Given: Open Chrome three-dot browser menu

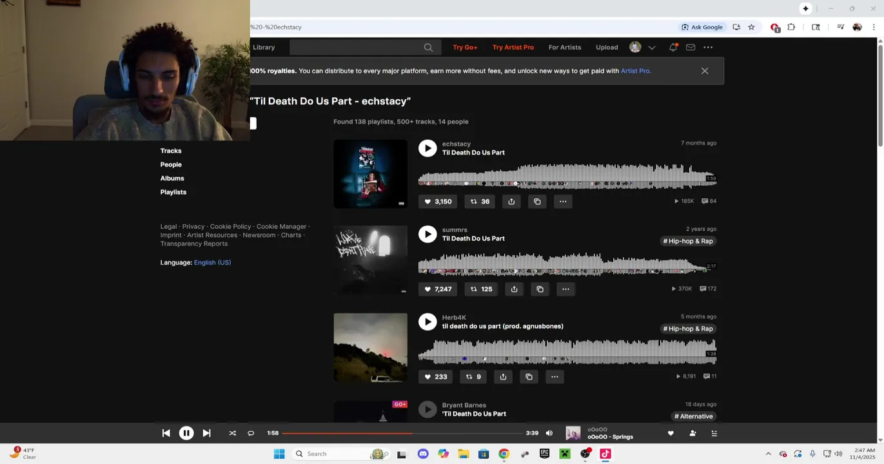Looking at the screenshot, I should [874, 27].
